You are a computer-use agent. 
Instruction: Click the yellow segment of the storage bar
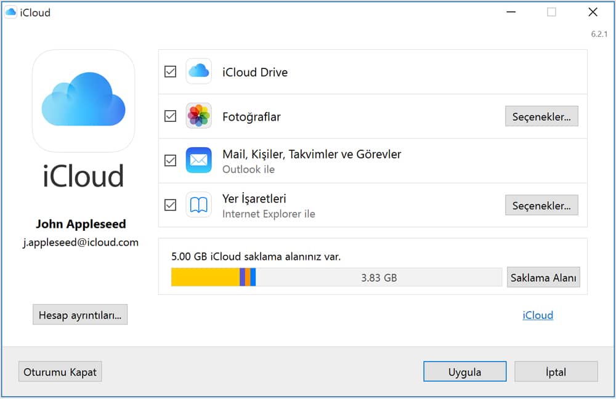(x=203, y=277)
